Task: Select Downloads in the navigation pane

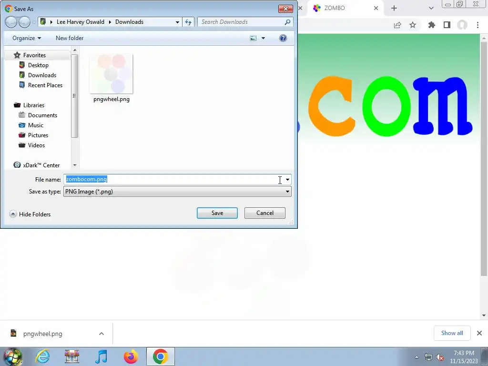Action: (x=42, y=75)
